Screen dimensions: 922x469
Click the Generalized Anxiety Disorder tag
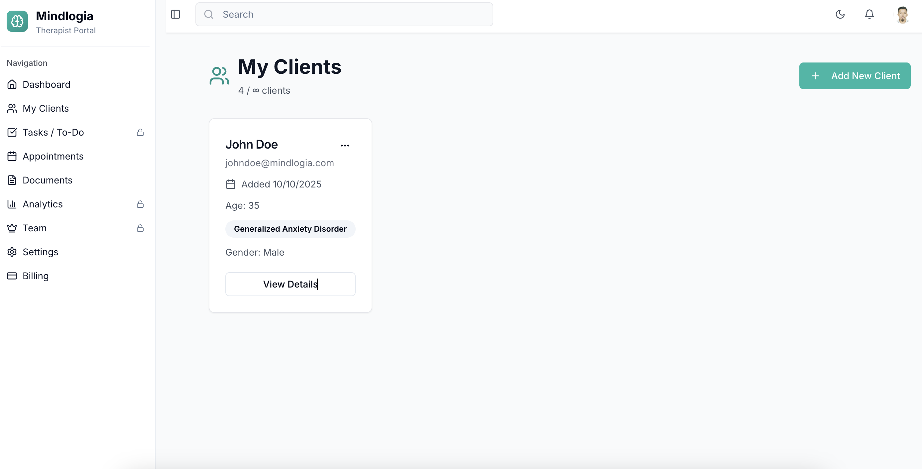point(290,229)
